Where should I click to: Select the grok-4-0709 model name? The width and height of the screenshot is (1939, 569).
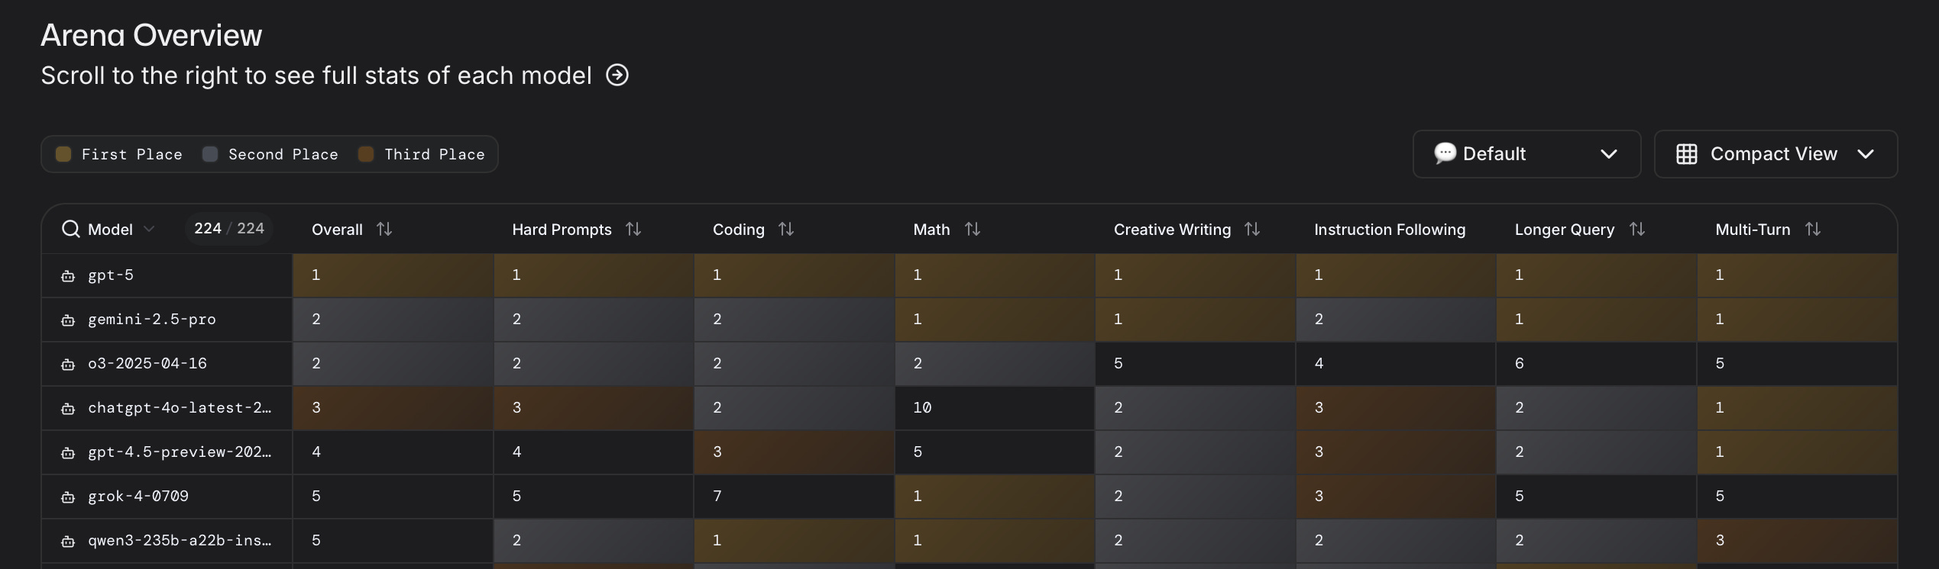coord(138,496)
